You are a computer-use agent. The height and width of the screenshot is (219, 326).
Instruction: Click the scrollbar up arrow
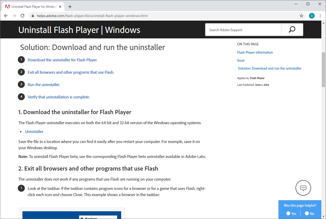click(x=323, y=23)
